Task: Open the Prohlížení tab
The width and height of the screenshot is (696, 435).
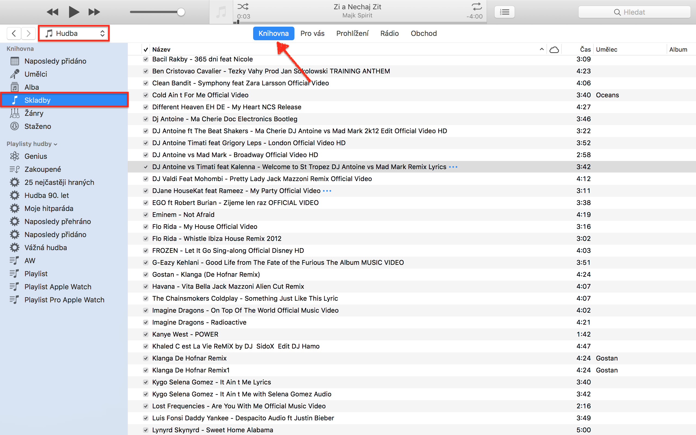Action: tap(352, 33)
